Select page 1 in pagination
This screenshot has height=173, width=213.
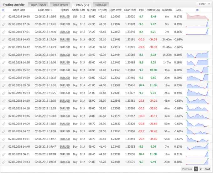click(x=196, y=169)
